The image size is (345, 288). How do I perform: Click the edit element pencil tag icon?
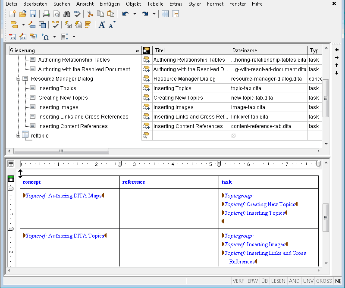32,25
